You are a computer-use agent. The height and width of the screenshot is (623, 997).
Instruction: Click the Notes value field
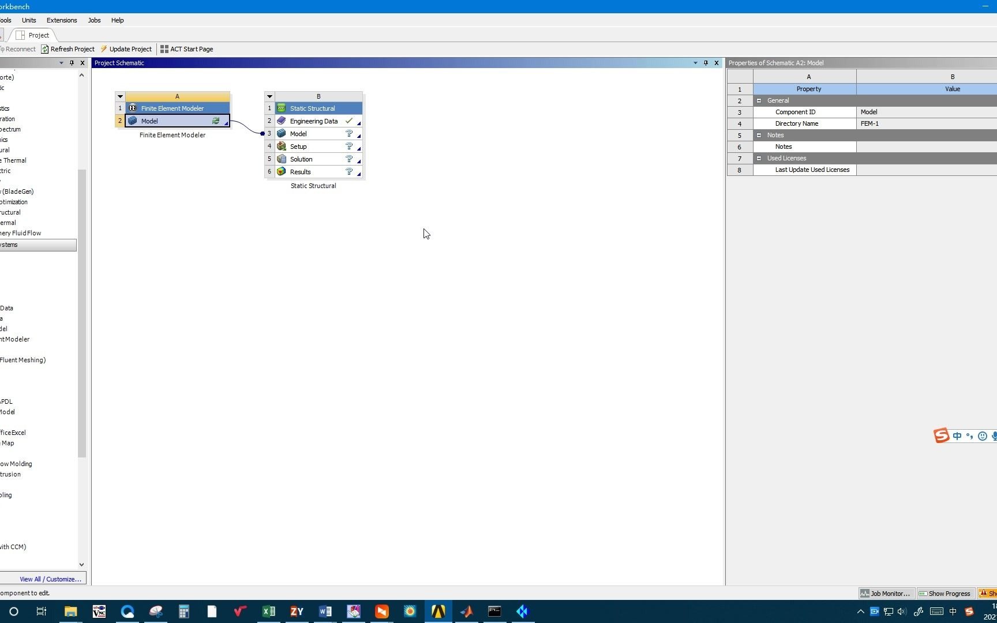pyautogui.click(x=927, y=147)
